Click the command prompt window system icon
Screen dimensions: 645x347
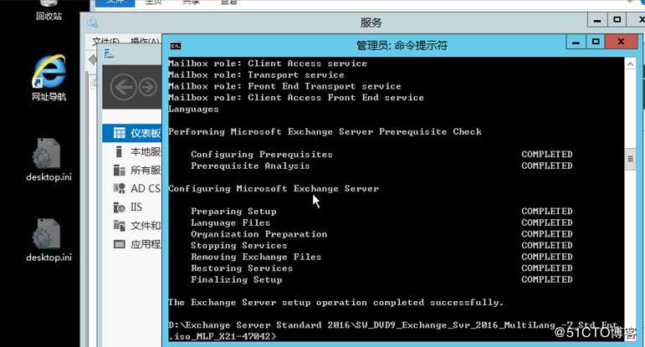pyautogui.click(x=176, y=46)
